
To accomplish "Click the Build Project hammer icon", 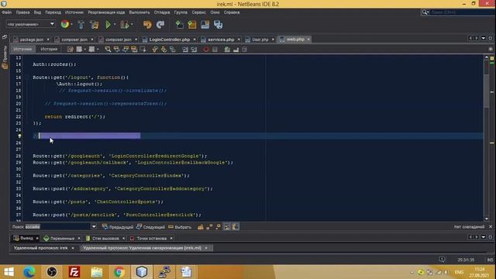I will coord(81,24).
